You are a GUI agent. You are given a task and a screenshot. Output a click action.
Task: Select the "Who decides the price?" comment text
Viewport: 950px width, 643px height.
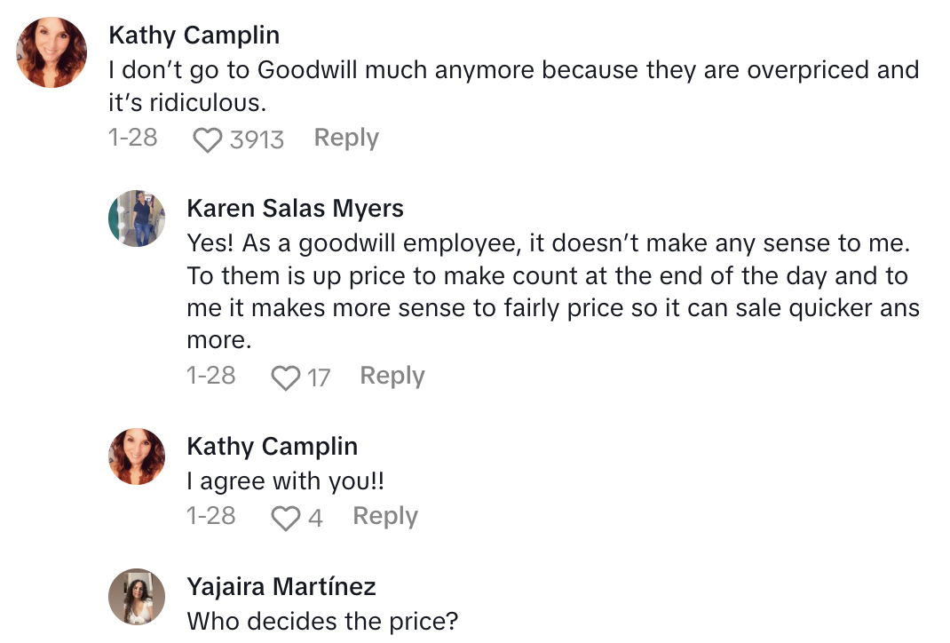pos(322,621)
